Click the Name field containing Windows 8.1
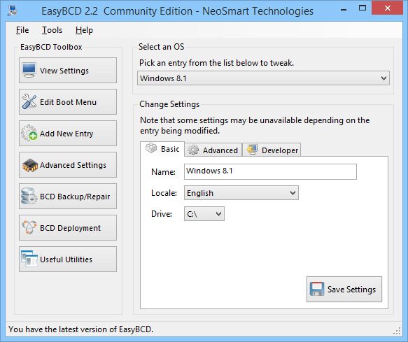Screen dimensions: 408x342 [270, 171]
